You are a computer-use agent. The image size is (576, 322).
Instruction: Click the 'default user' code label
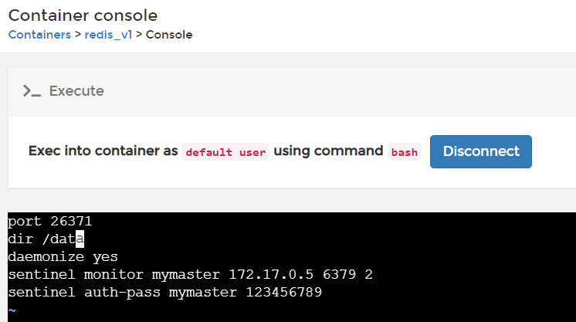(225, 152)
